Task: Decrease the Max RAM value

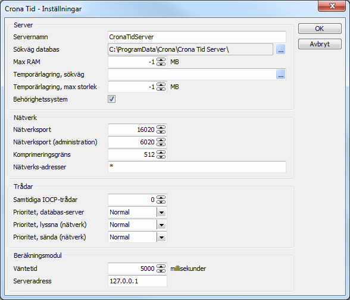Action: coord(161,64)
